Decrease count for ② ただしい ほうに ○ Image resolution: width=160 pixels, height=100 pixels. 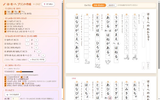(27, 44)
